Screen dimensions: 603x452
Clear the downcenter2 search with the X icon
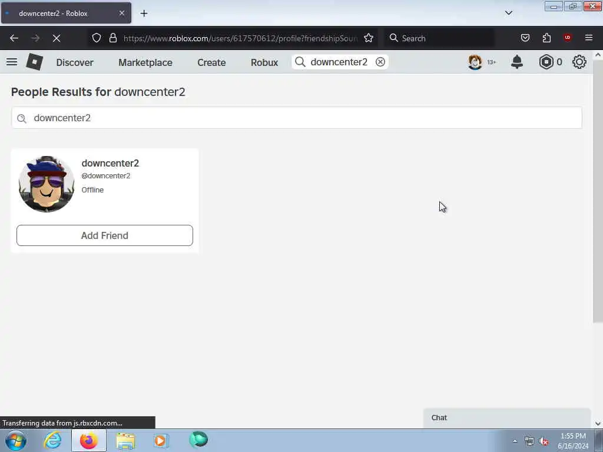pyautogui.click(x=380, y=62)
